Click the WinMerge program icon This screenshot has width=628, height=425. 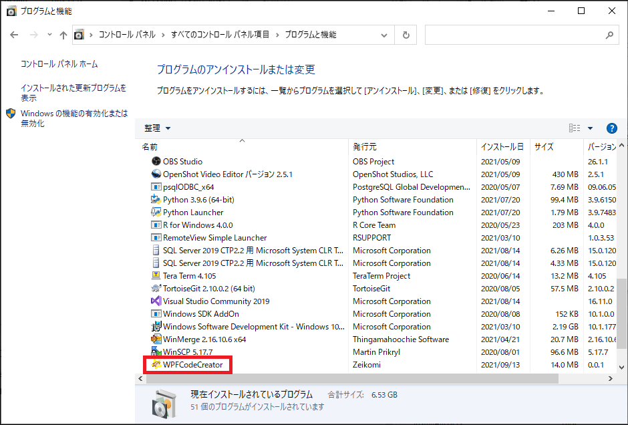coord(156,339)
